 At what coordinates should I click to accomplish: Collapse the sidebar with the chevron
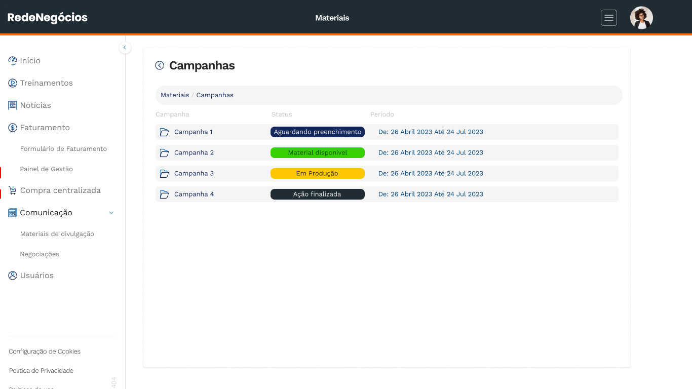(x=125, y=48)
